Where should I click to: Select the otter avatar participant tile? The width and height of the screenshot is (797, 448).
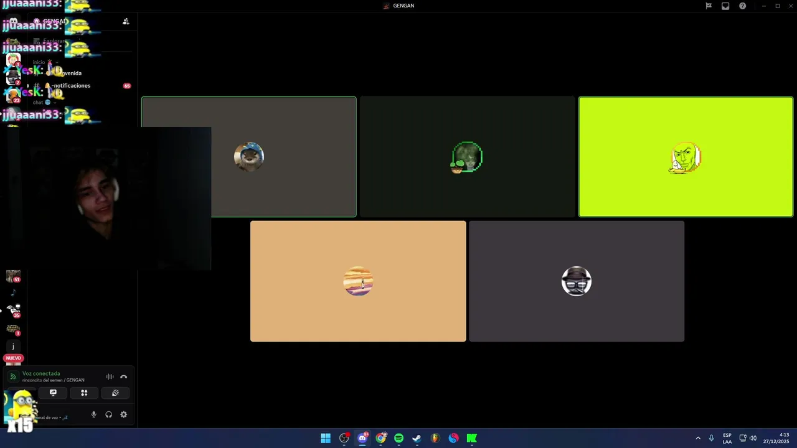pos(249,157)
